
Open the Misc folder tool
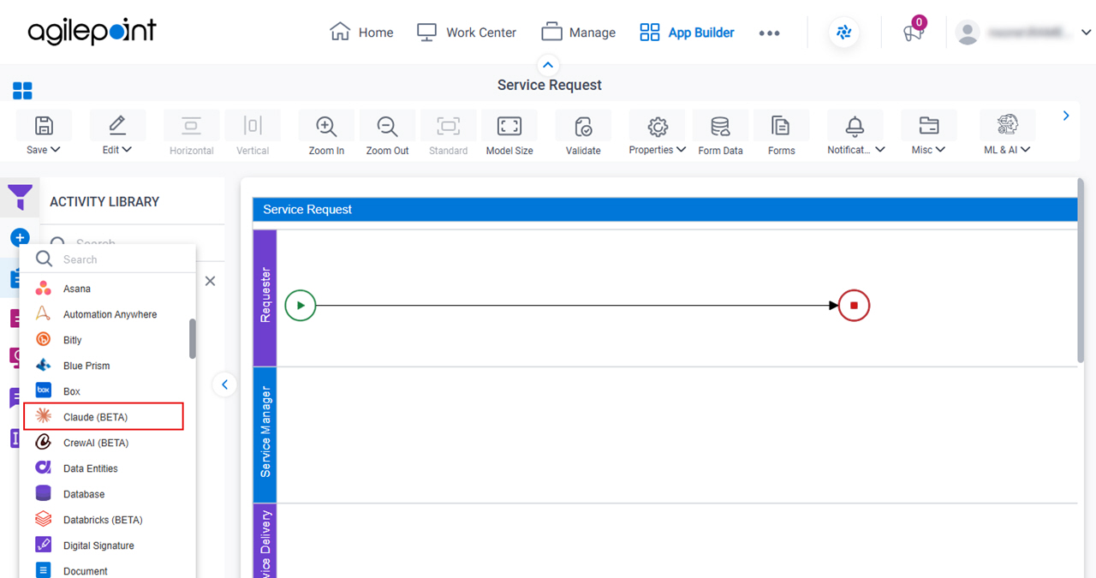pos(928,126)
